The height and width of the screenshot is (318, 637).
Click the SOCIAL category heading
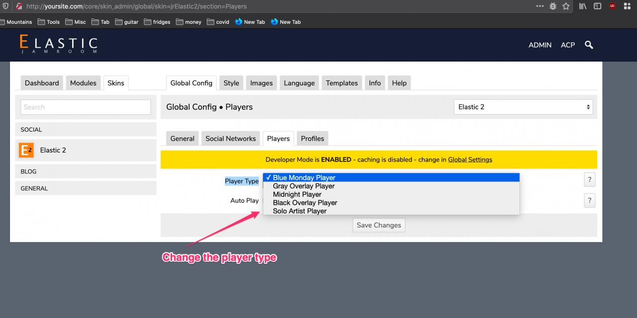(x=86, y=129)
